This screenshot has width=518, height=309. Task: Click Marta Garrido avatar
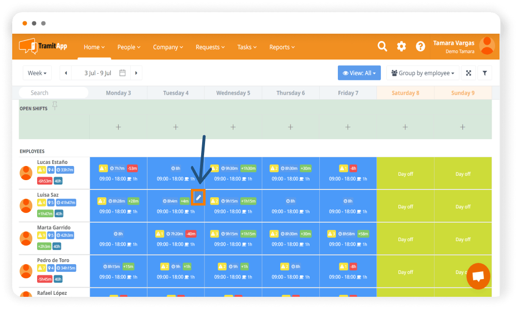(x=26, y=238)
